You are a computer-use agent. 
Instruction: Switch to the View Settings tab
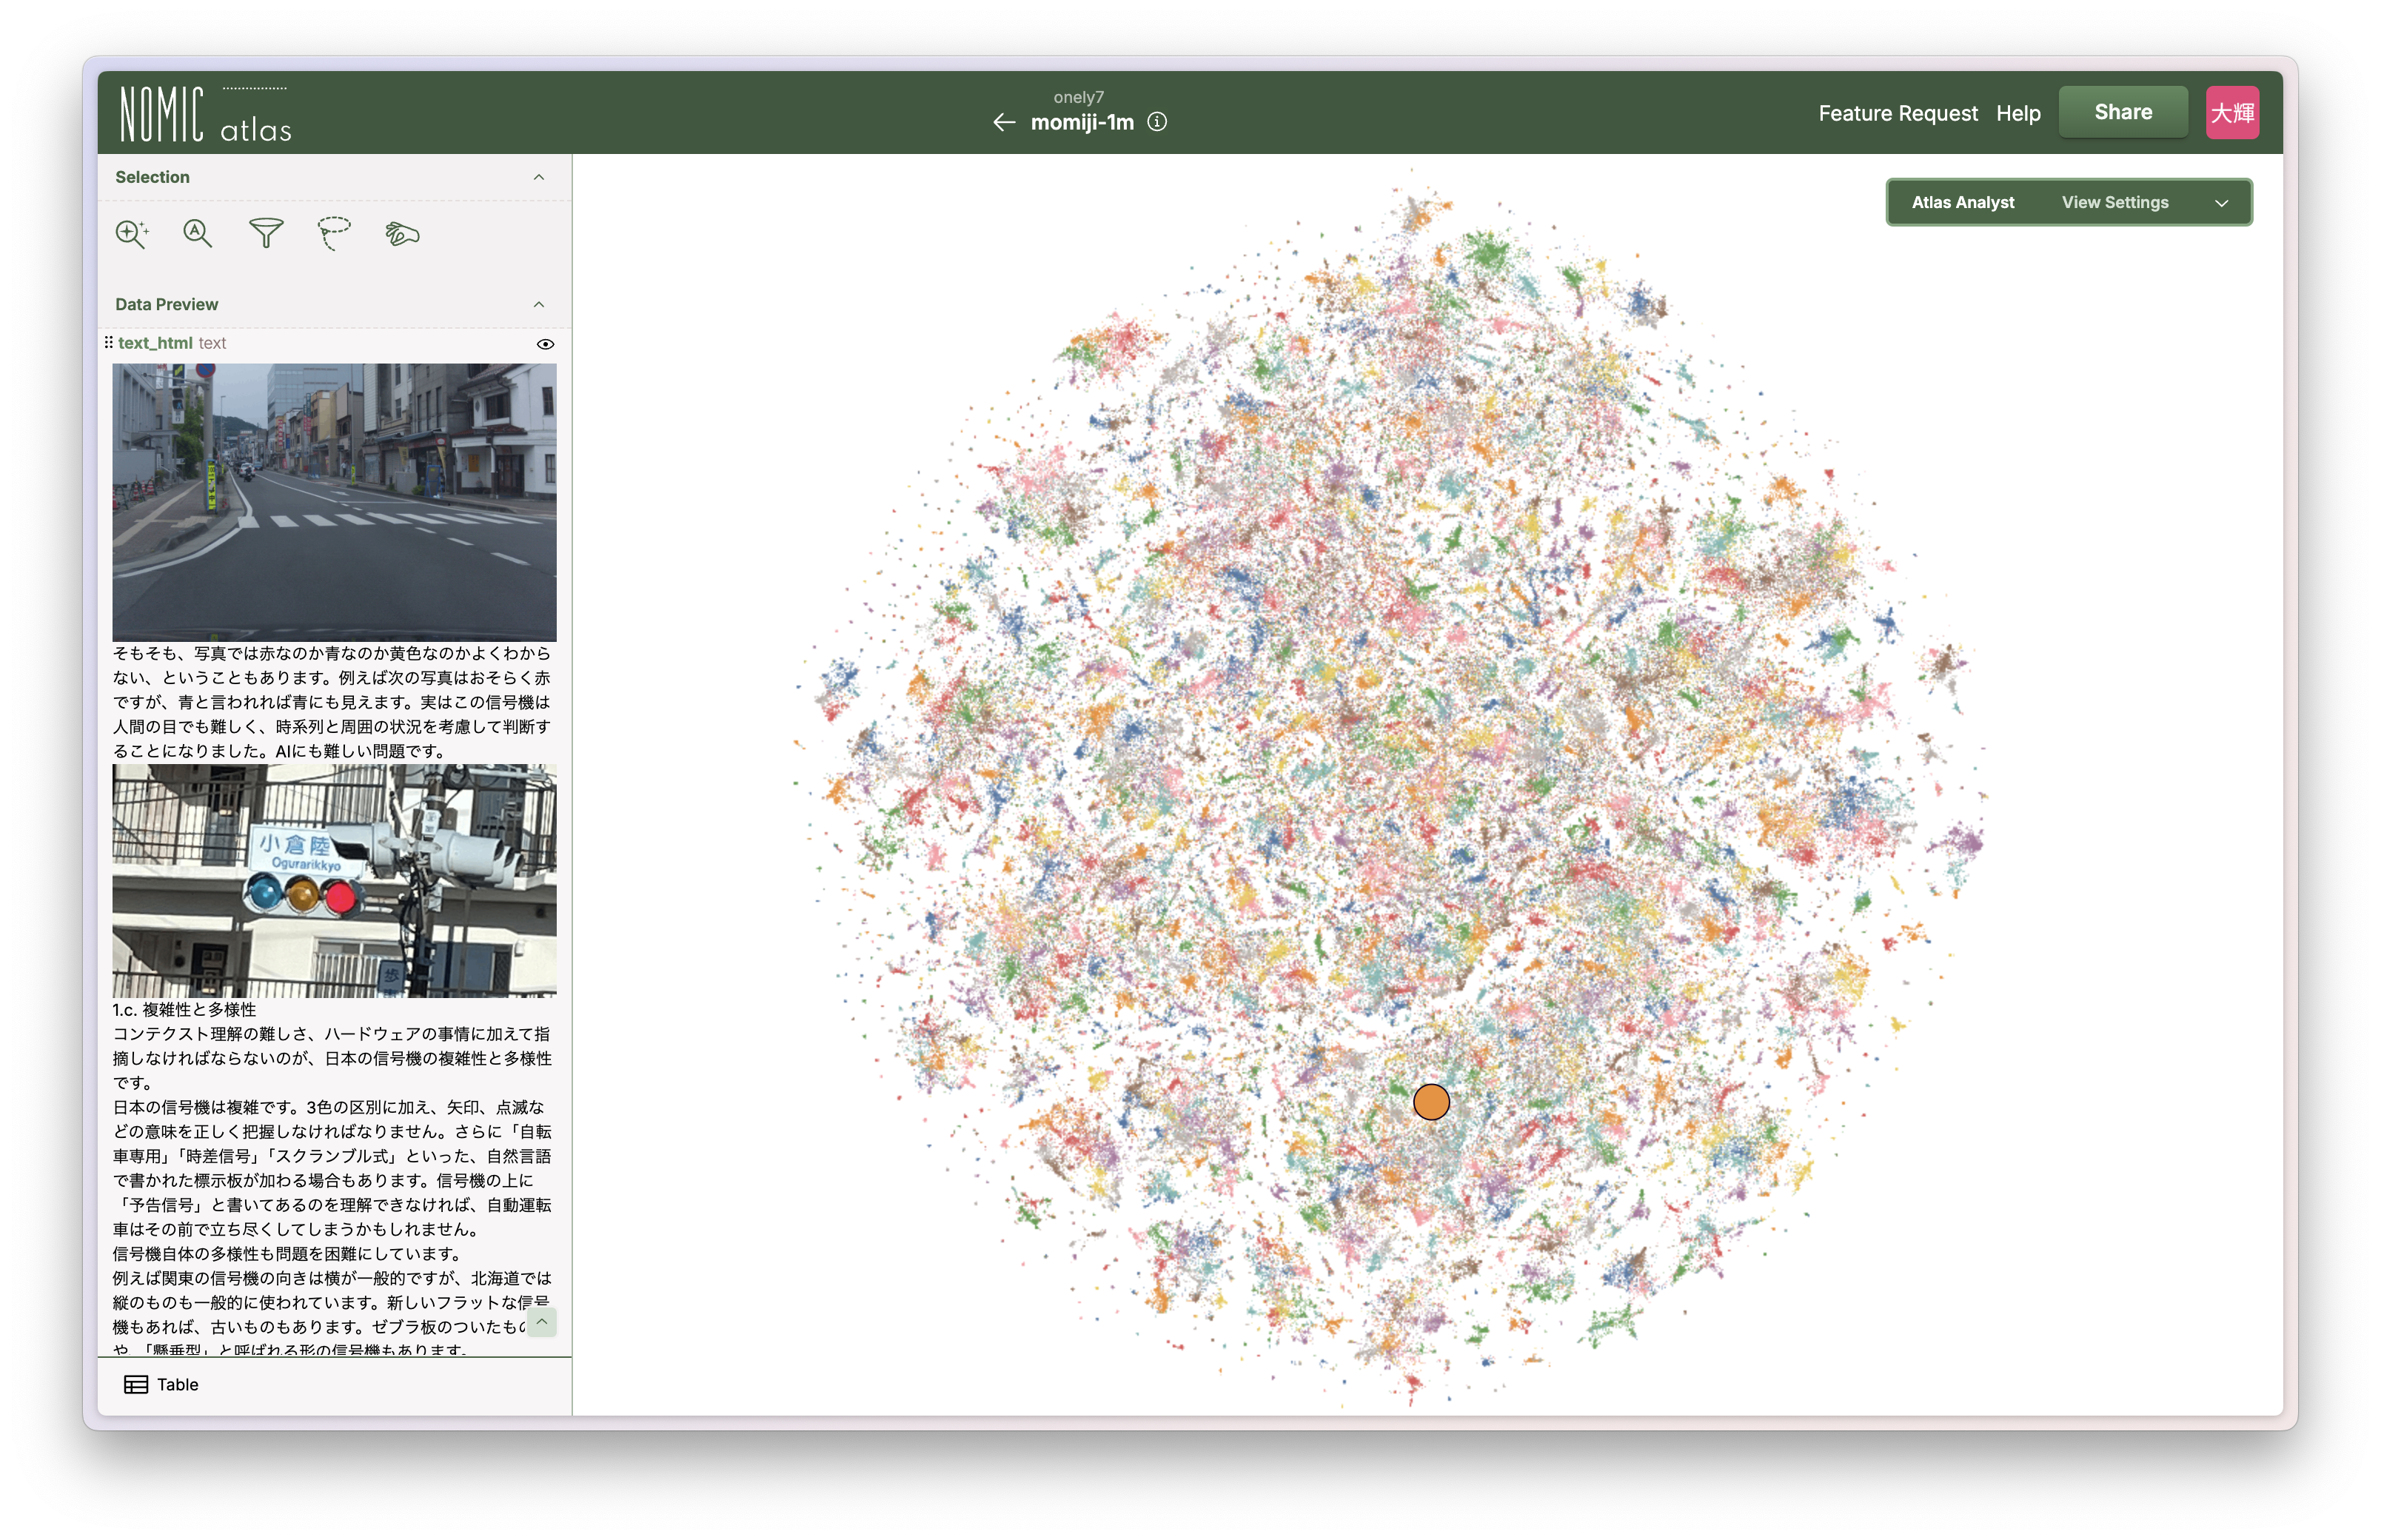tap(2115, 202)
